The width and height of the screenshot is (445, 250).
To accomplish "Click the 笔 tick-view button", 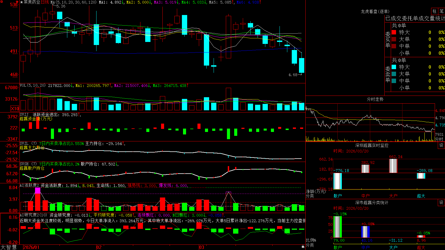I will 441,11.
